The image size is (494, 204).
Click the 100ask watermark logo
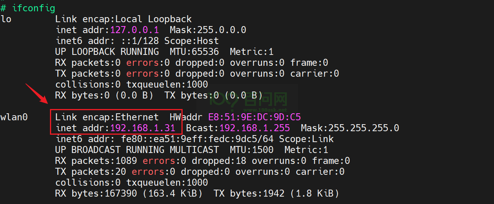[249, 100]
